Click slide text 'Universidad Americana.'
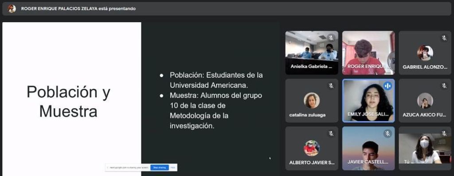The width and height of the screenshot is (454, 176). click(x=209, y=85)
